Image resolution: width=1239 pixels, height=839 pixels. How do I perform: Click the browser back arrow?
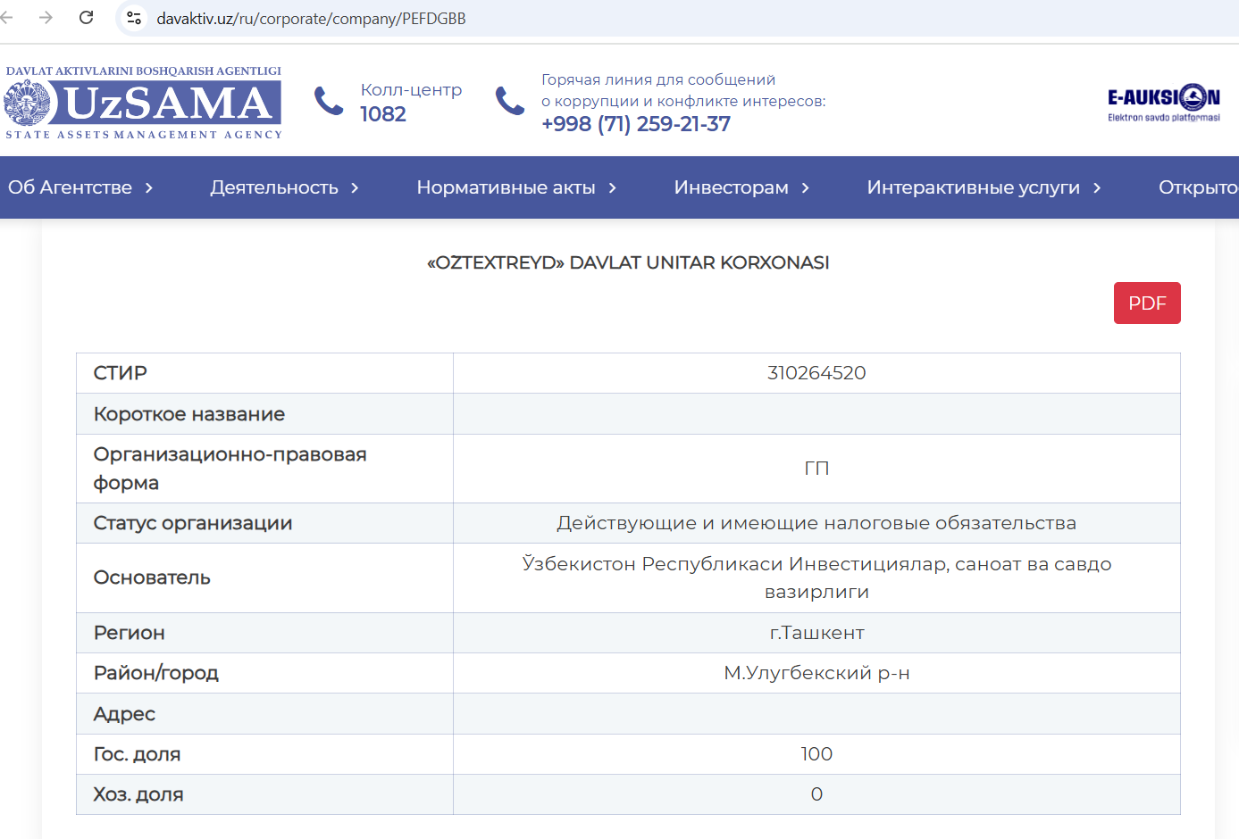(7, 18)
